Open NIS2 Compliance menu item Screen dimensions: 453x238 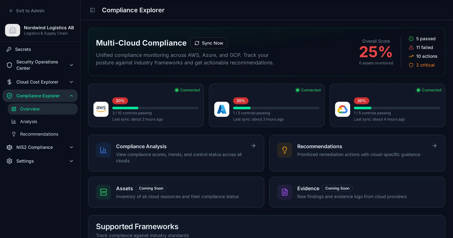point(40,147)
